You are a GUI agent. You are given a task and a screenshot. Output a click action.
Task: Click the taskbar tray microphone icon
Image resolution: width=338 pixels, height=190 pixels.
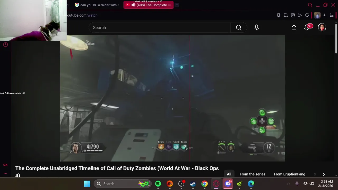[x=297, y=184]
